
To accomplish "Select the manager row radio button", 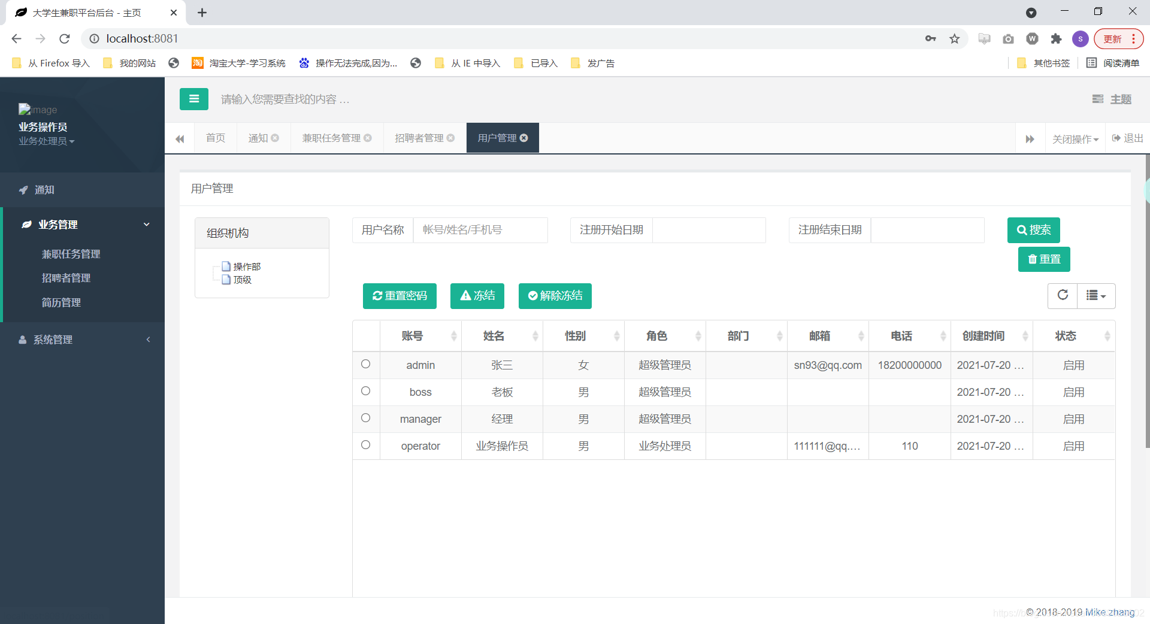I will coord(365,418).
